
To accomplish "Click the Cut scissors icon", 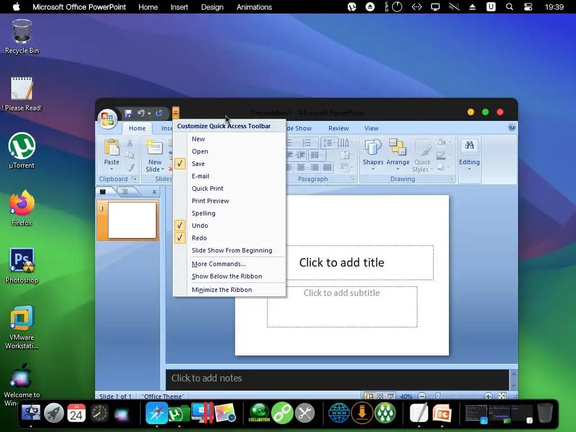I will [130, 143].
